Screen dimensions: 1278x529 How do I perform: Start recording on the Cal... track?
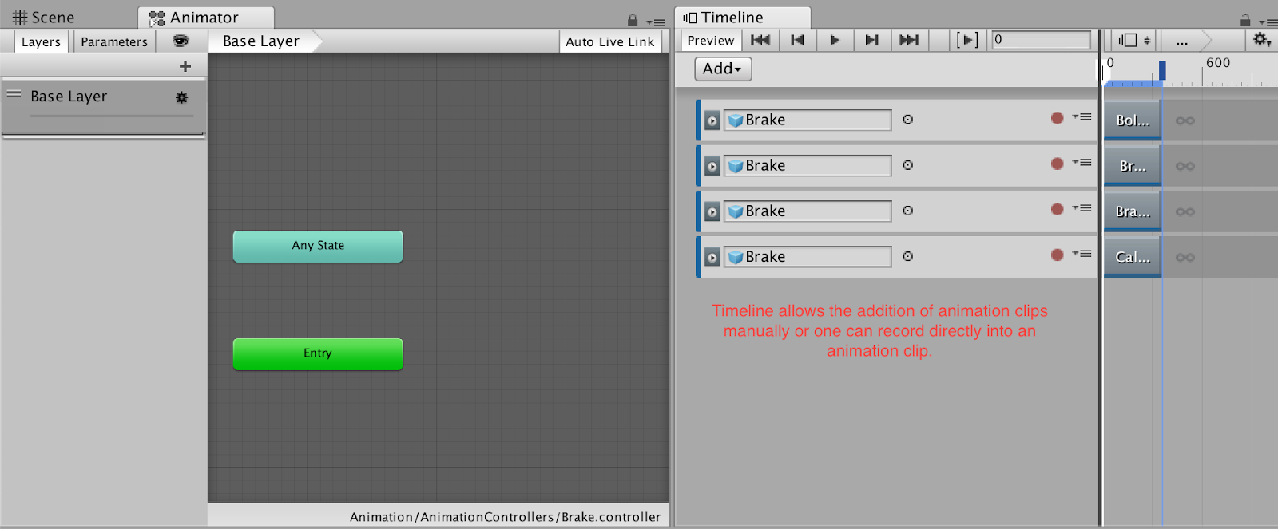pyautogui.click(x=1058, y=255)
